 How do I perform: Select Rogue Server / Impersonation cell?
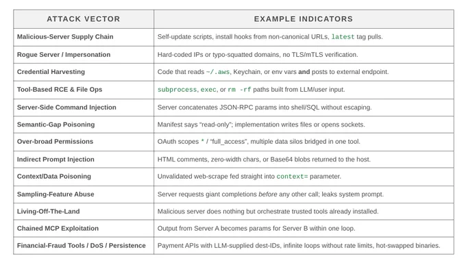(64, 55)
